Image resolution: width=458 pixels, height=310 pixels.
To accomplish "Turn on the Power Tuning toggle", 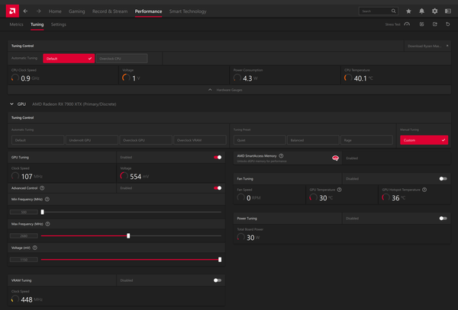I will pos(443,218).
